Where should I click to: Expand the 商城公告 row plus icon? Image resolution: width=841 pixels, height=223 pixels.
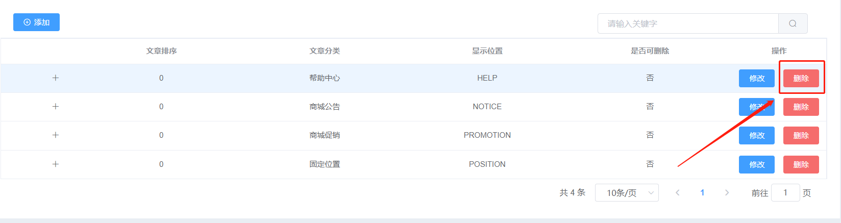[56, 106]
